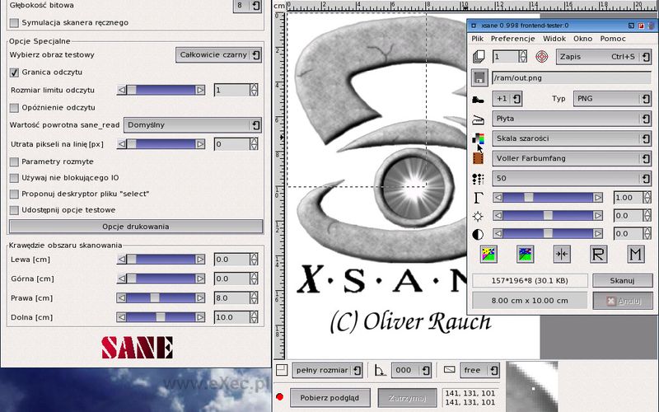Click the M store enhancement button
Image resolution: width=659 pixels, height=412 pixels.
pos(635,254)
